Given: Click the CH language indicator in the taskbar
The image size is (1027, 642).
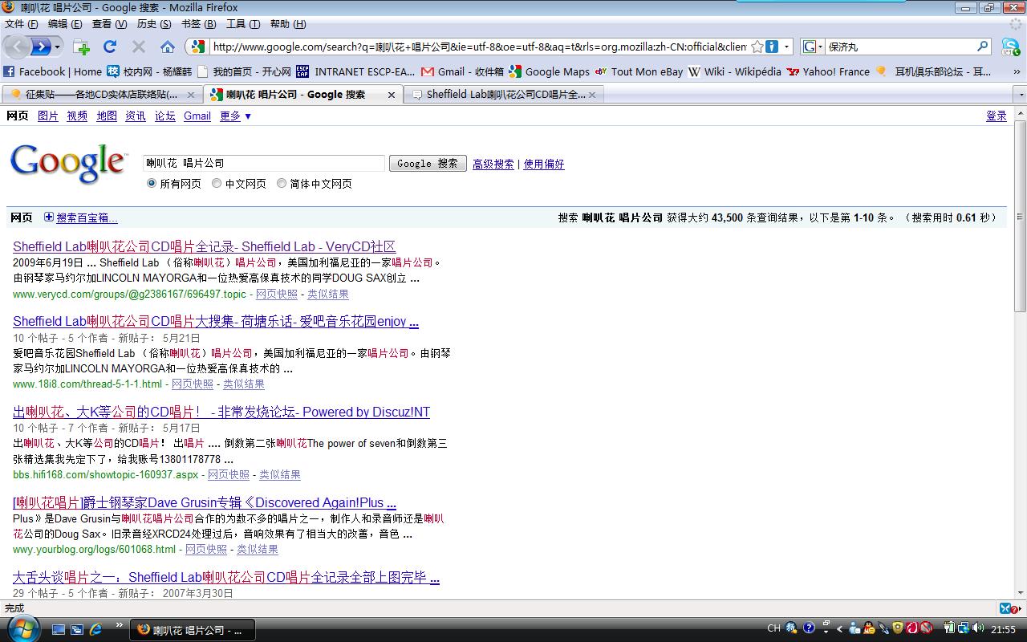Looking at the screenshot, I should [x=773, y=628].
